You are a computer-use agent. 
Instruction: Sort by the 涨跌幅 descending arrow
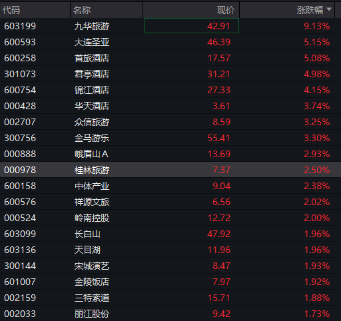point(329,9)
